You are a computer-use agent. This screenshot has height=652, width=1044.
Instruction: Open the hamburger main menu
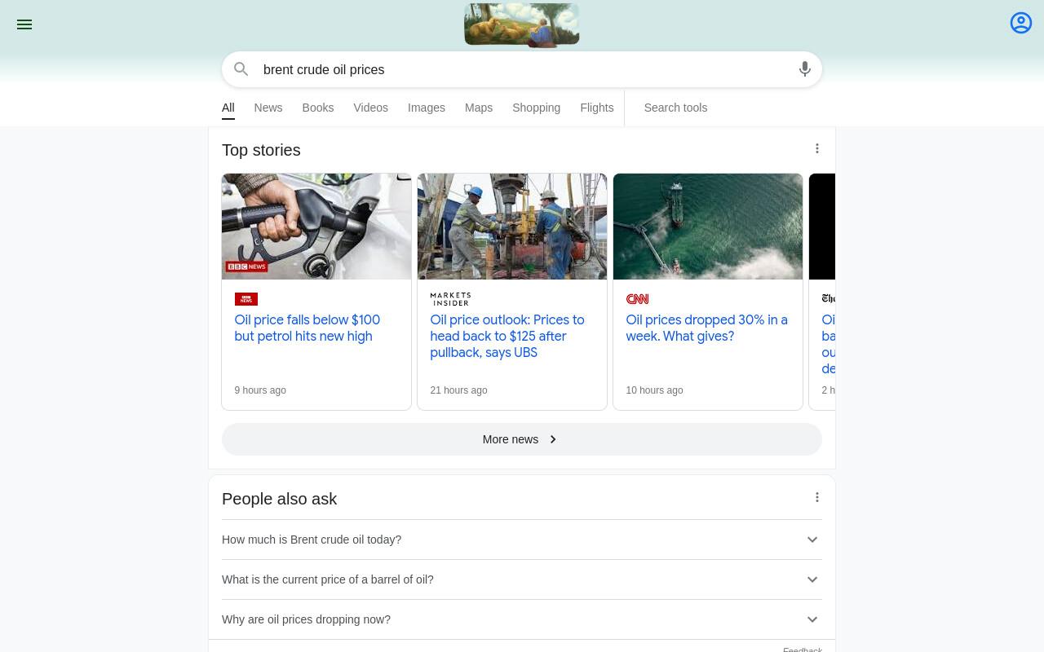tap(24, 24)
